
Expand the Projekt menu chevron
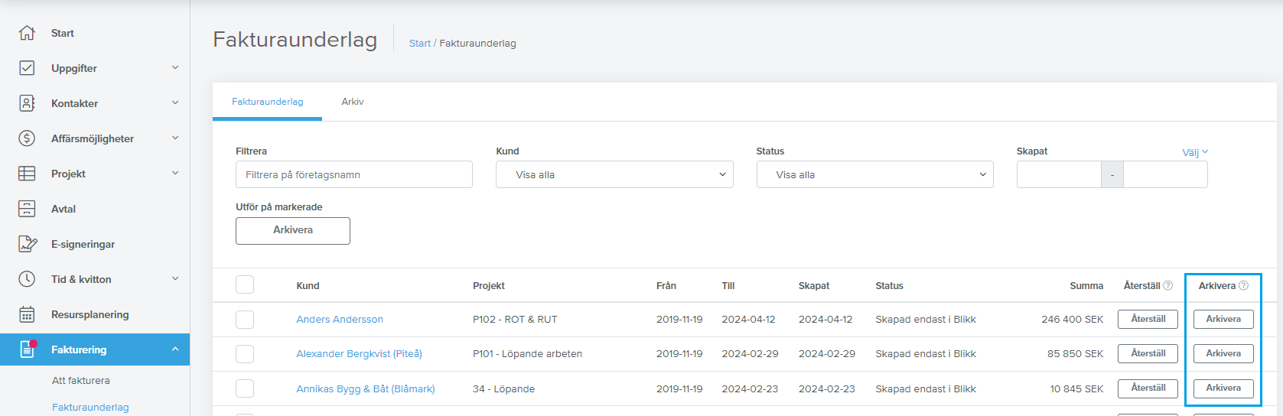[x=175, y=173]
